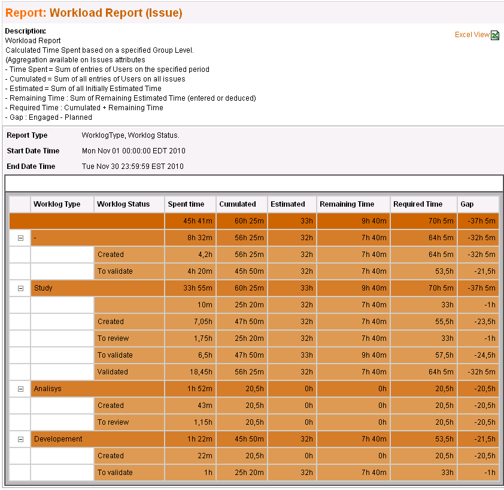Click the Gap column header
This screenshot has width=504, height=490.
click(467, 204)
